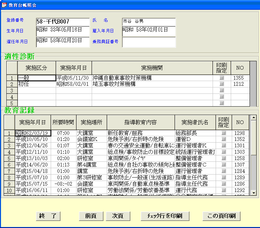260x228 pixels.
Task: Go to next page with 次頁
Action: 118,216
